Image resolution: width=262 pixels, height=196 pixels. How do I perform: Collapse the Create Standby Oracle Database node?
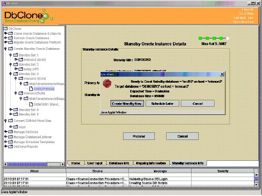click(x=6, y=49)
